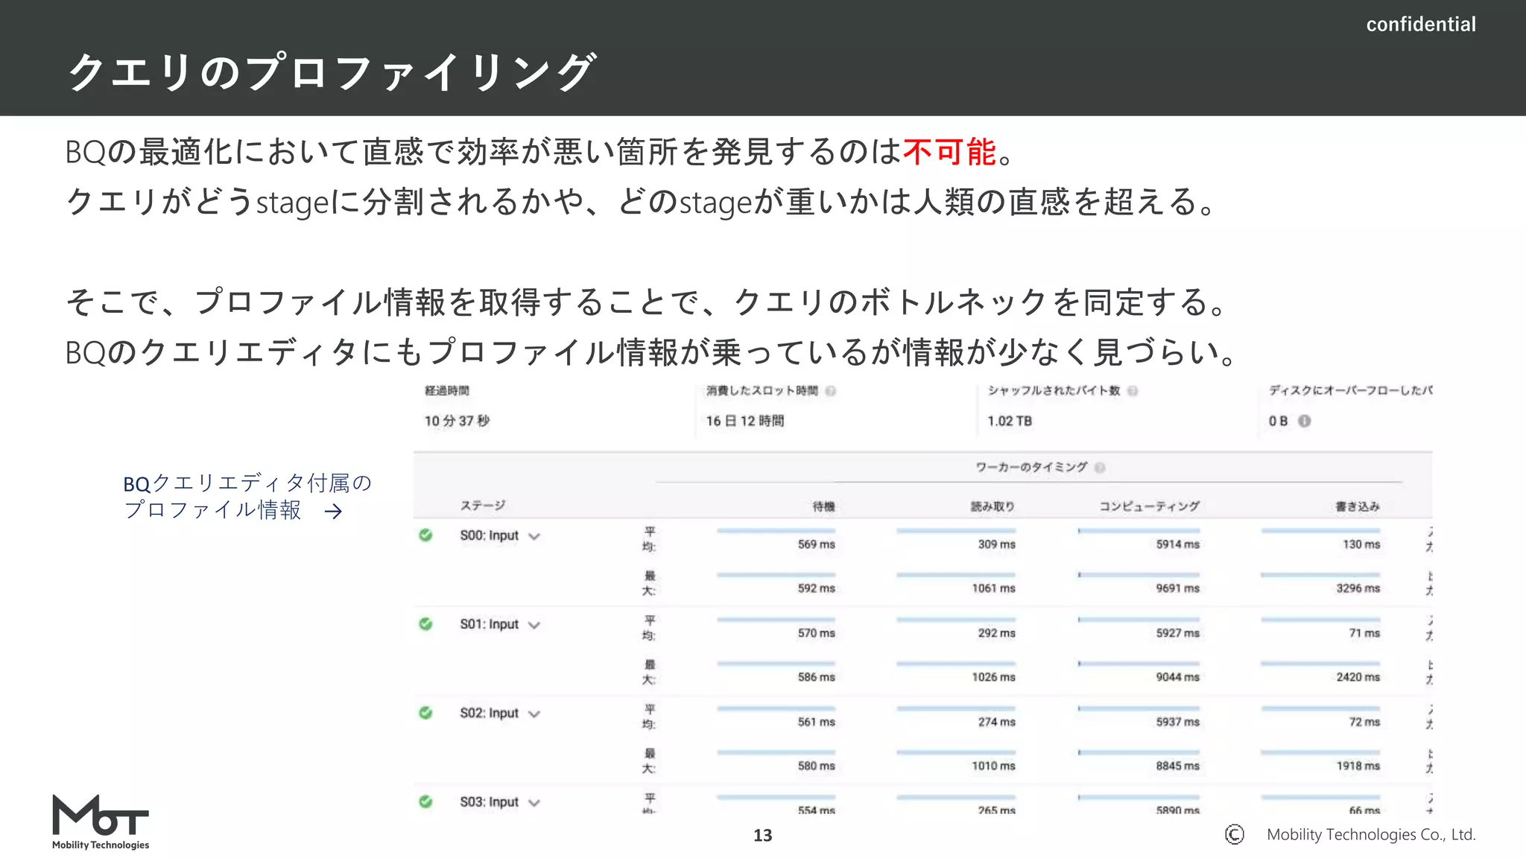Click the 10 分 37 秒 elapsed time value
Viewport: 1526px width, 858px height.
(x=457, y=421)
